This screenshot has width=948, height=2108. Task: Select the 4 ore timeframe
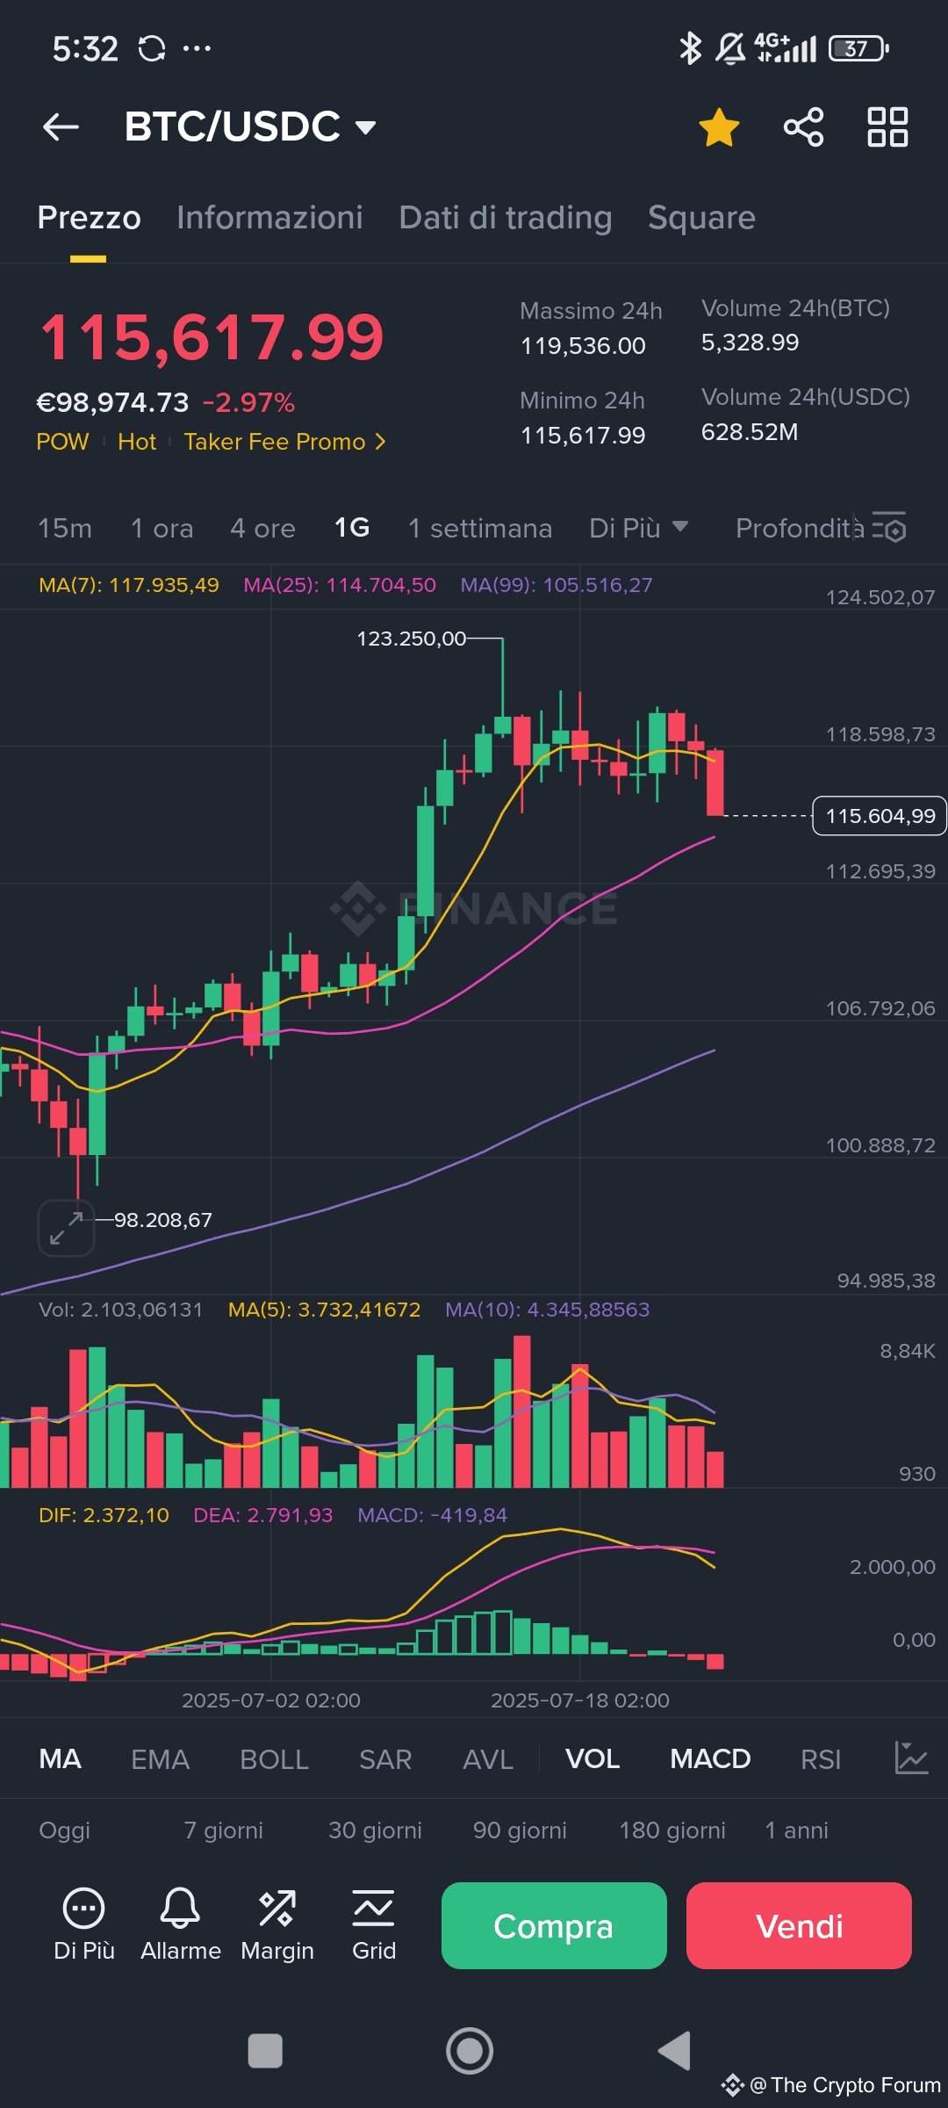[x=262, y=528]
